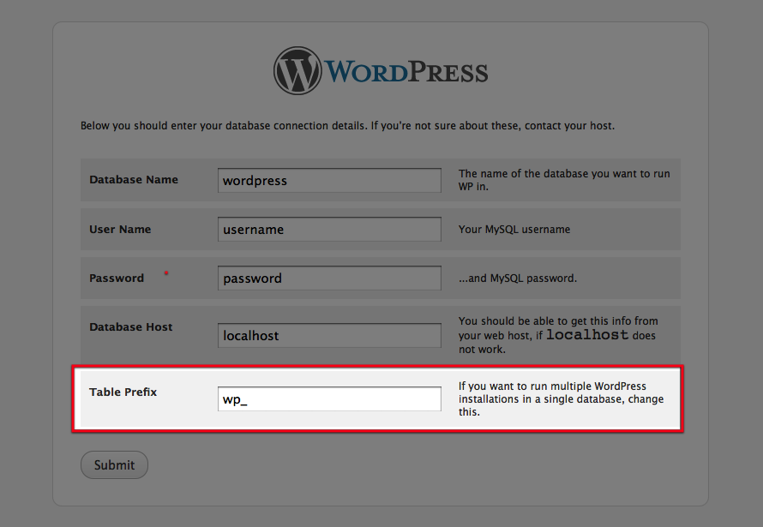Click the 'Below you should enter' intro text
The width and height of the screenshot is (763, 527).
coord(347,125)
